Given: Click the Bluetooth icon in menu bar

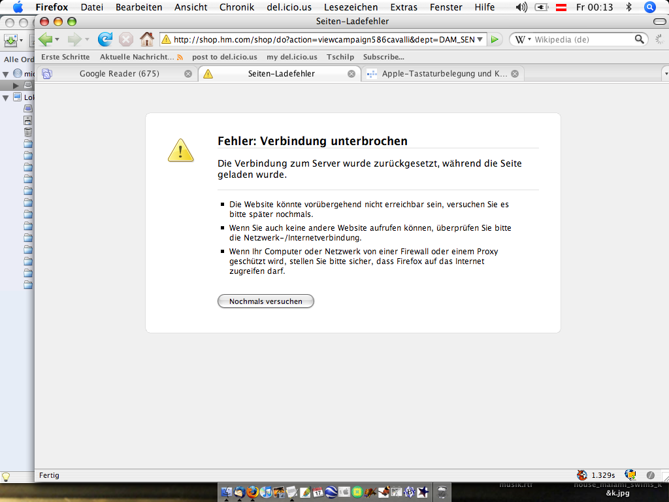Looking at the screenshot, I should (x=628, y=7).
